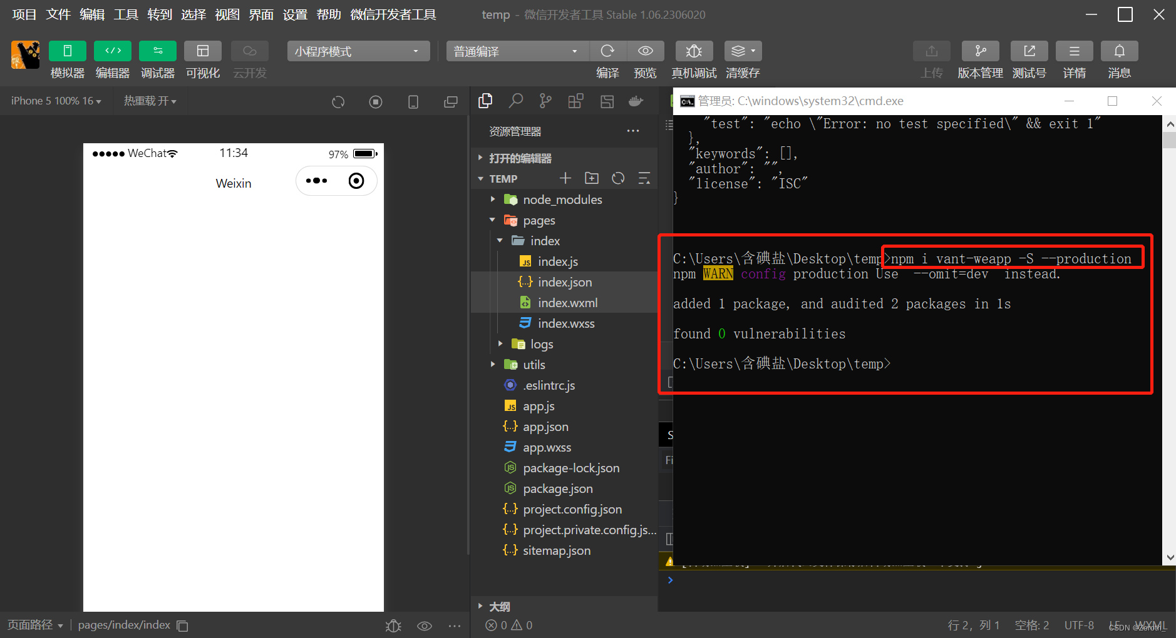Generate a preview with 预览
1176x638 pixels.
[x=646, y=59]
